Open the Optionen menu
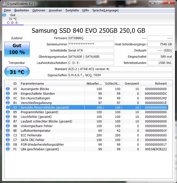This screenshot has height=183, width=177. (39, 10)
